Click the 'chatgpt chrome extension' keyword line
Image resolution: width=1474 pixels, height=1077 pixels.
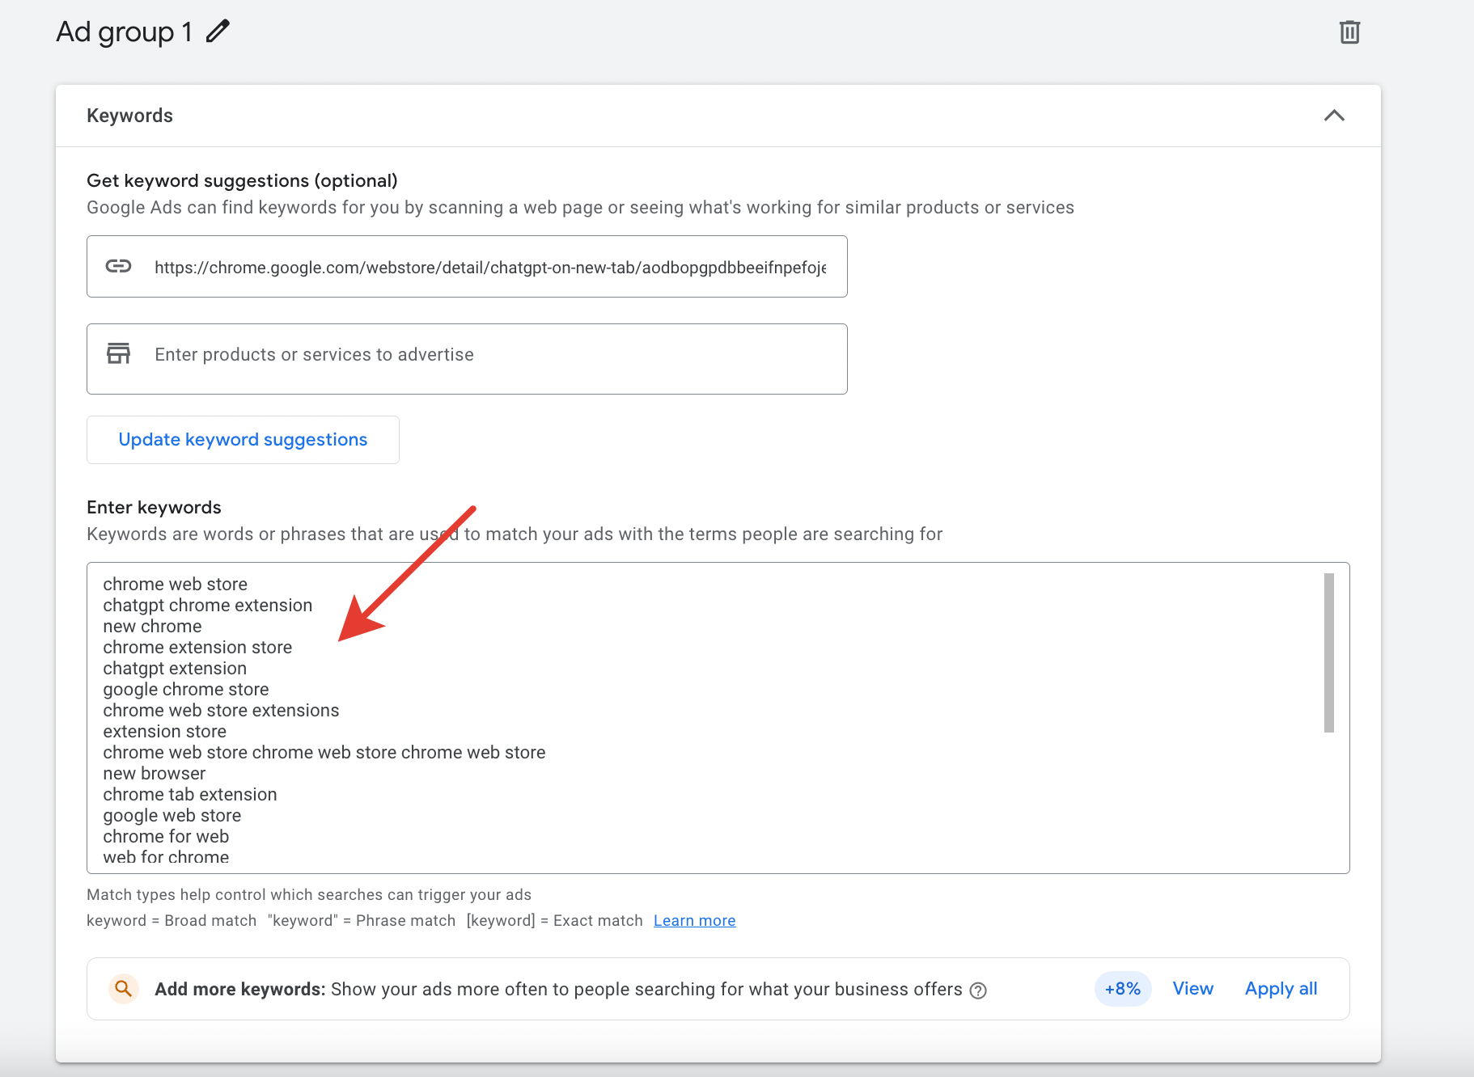point(208,606)
